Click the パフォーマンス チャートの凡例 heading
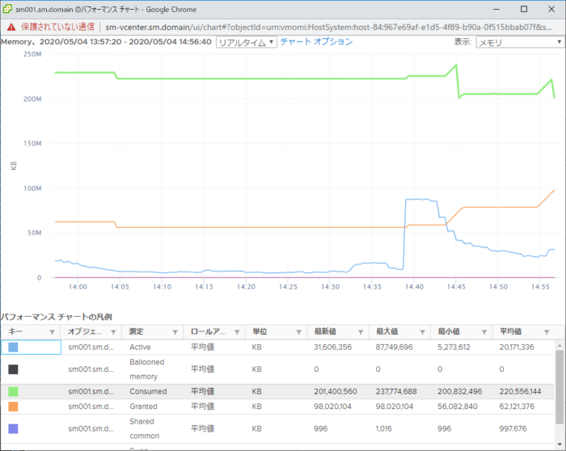 tap(57, 317)
